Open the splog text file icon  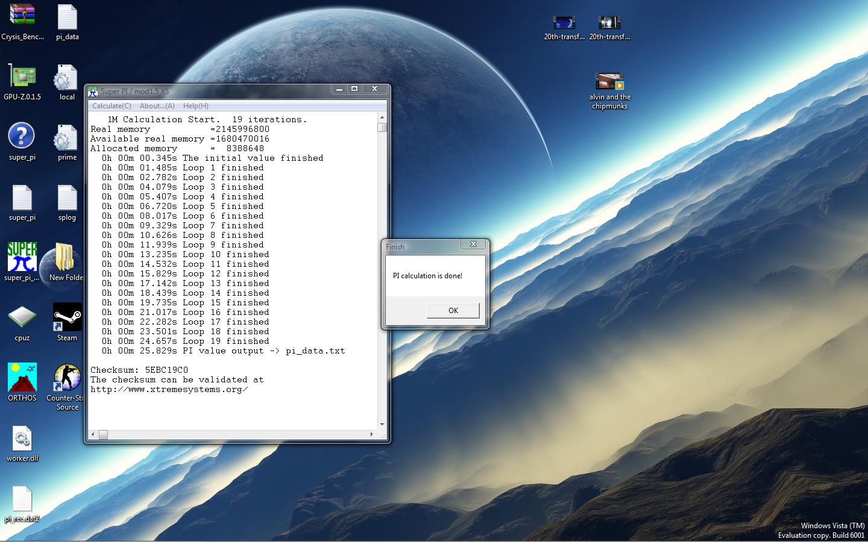(x=67, y=202)
